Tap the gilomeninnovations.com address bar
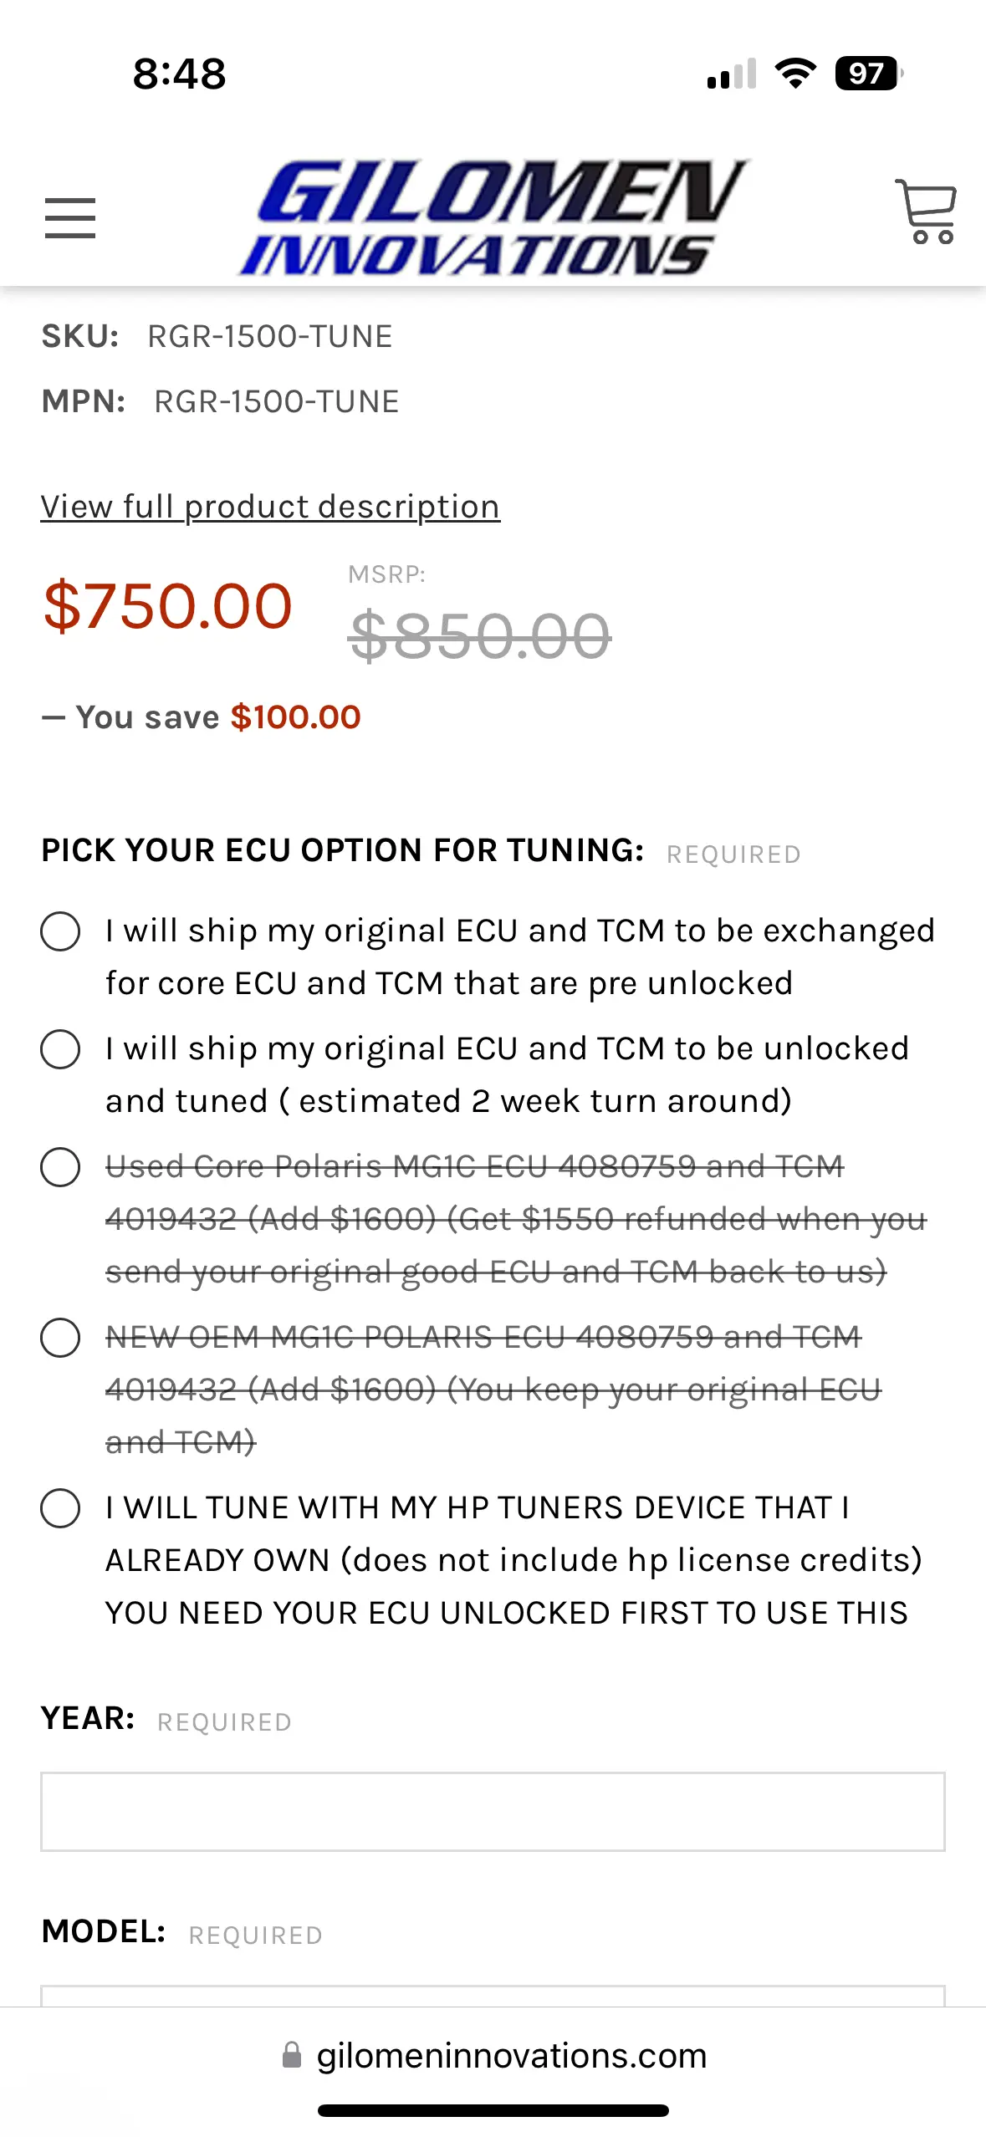 [x=493, y=2055]
